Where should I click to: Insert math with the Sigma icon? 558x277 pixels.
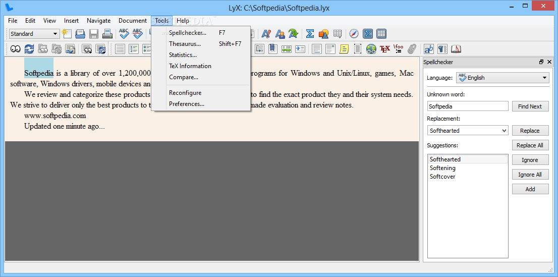click(x=310, y=34)
